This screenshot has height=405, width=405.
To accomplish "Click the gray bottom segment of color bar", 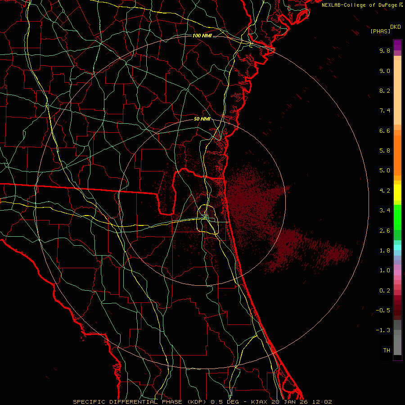I will 397,345.
